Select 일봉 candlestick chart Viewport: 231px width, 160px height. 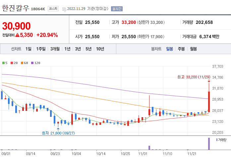click(x=169, y=49)
